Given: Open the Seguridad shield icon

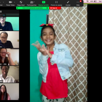Looking at the screenshot, I should tap(21, 2).
